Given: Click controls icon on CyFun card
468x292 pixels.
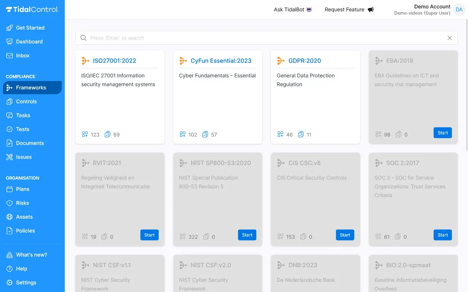Looking at the screenshot, I should click(x=205, y=134).
